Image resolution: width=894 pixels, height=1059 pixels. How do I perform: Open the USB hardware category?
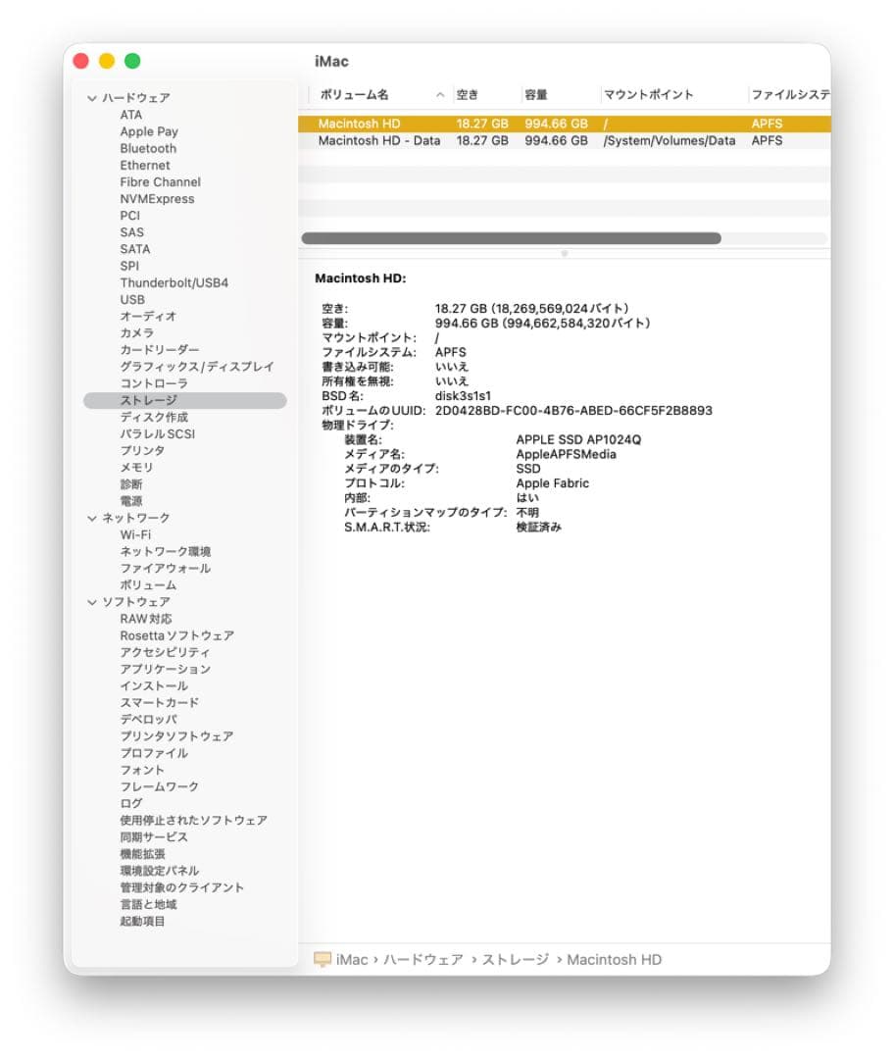(x=130, y=299)
